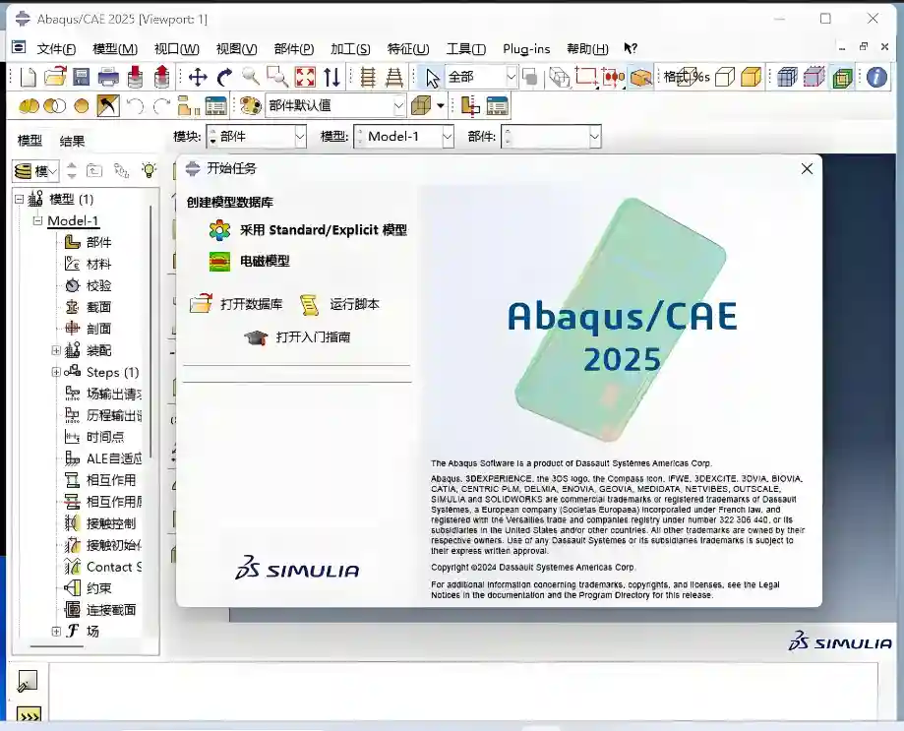The height and width of the screenshot is (731, 904).
Task: Select the Rotate View tool
Action: tap(224, 77)
